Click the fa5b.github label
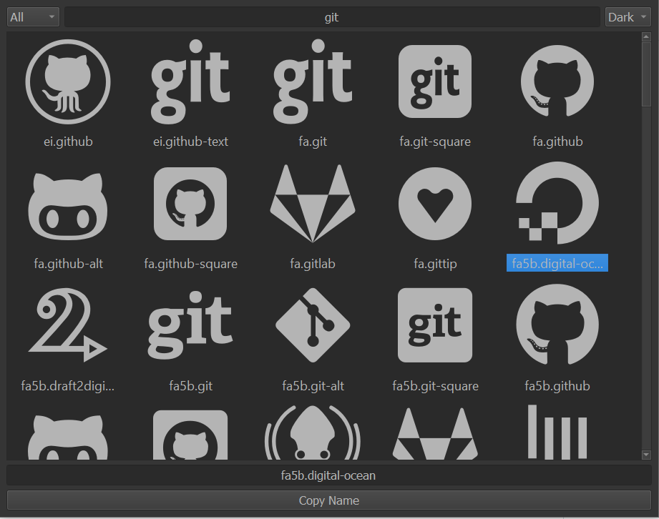659x519 pixels. [557, 386]
